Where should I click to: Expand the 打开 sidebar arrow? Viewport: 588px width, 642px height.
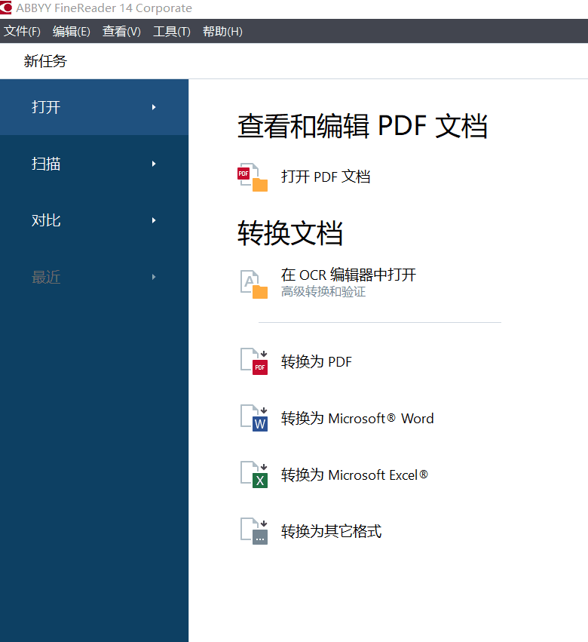pos(154,107)
